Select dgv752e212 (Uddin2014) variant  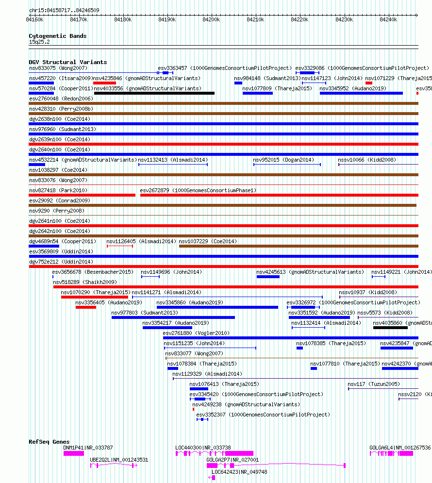pos(61,262)
